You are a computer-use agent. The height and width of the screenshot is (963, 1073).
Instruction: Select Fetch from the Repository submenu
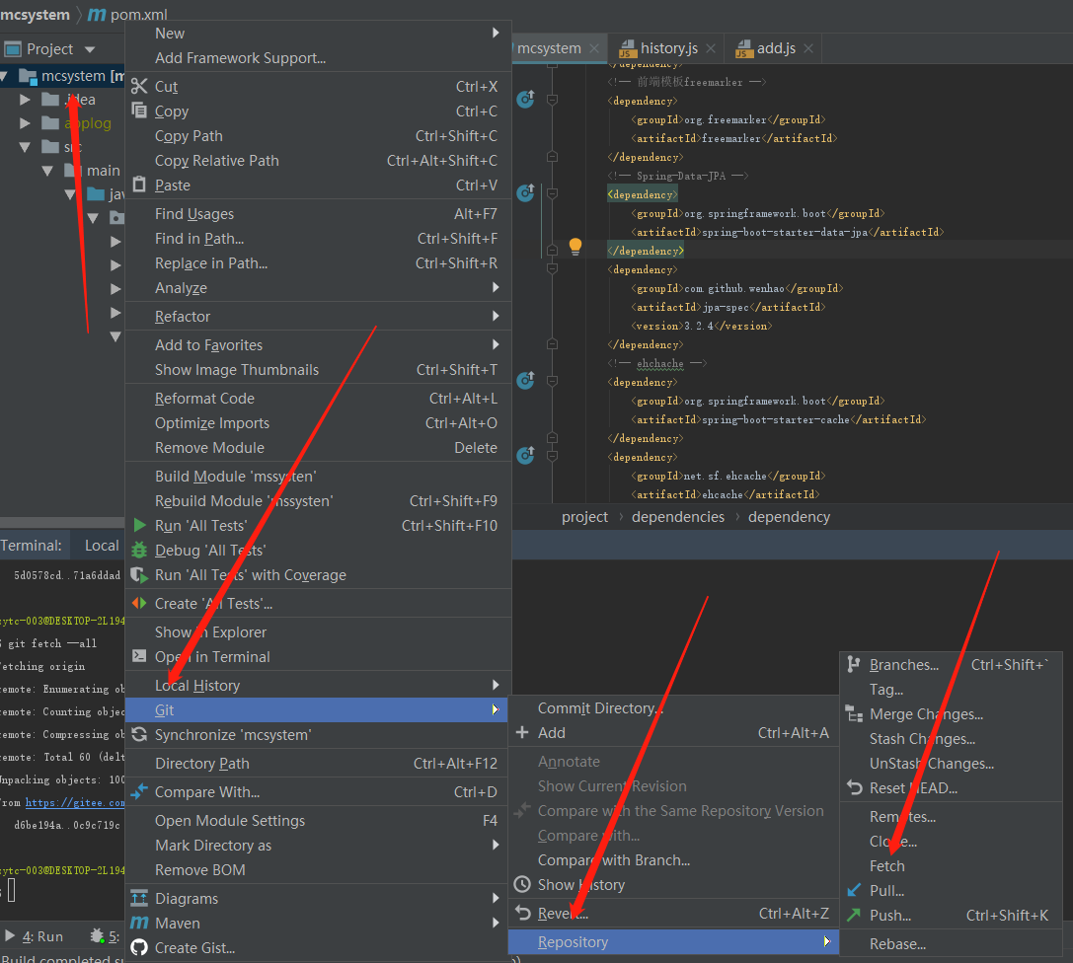pos(886,865)
